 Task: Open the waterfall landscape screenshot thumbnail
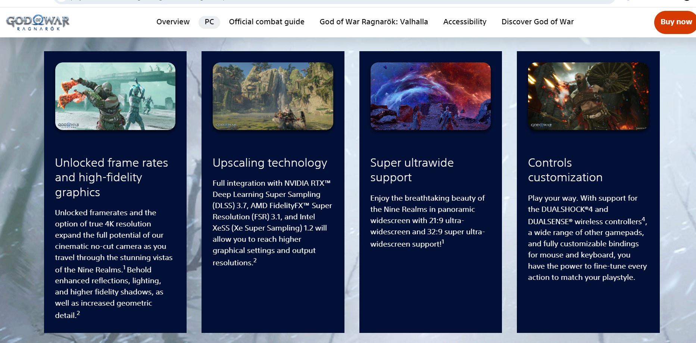pos(273,96)
